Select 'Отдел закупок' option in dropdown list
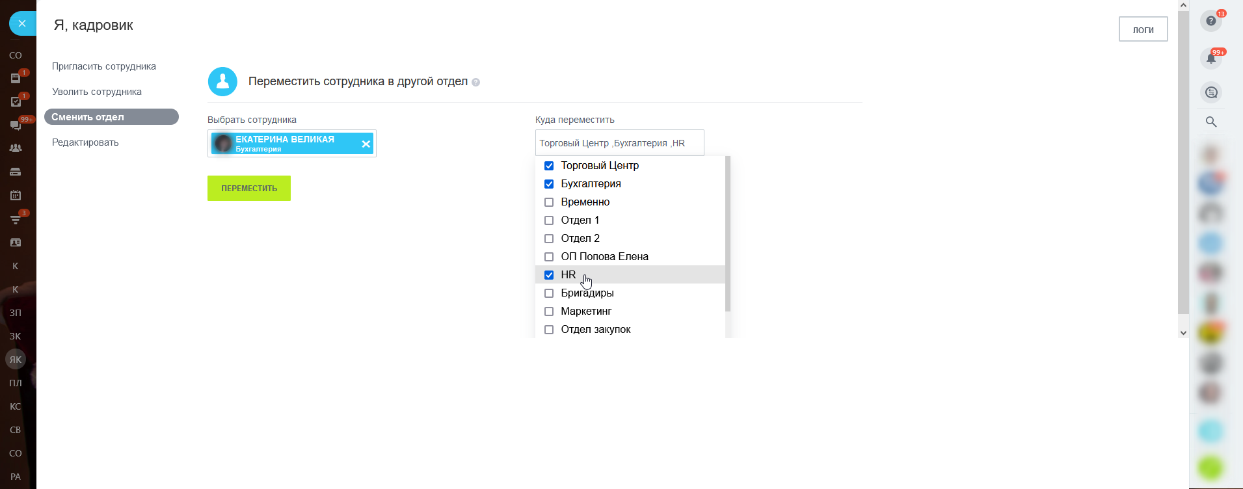Screen dimensions: 1243x489 (x=595, y=330)
